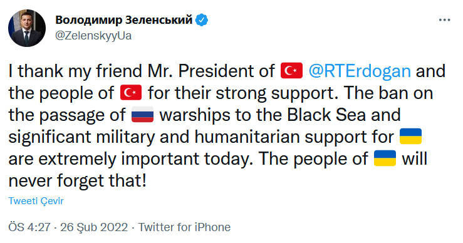Open Zelensky's profile picture
This screenshot has width=463, height=243.
(x=27, y=28)
